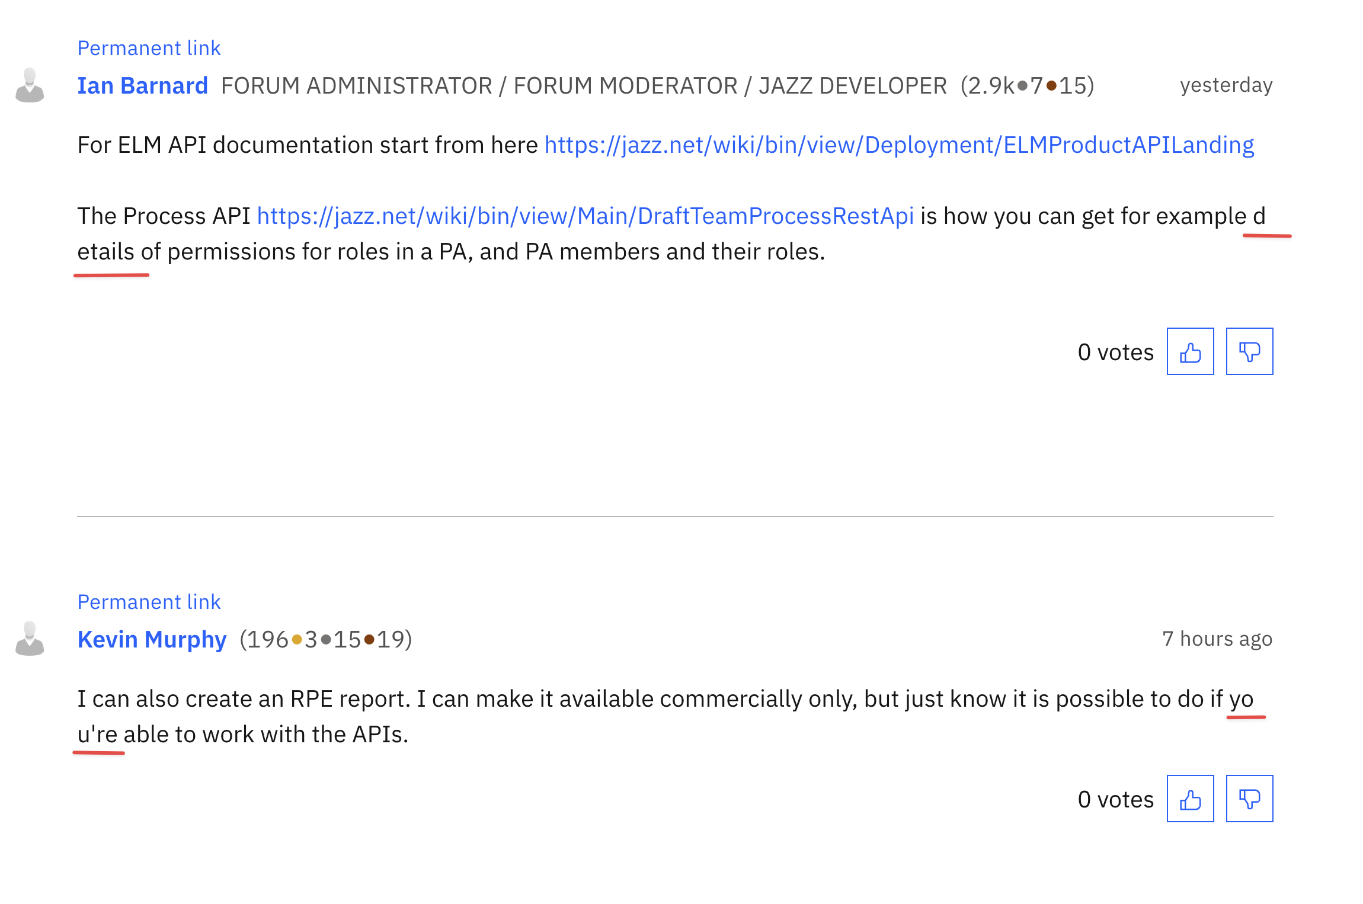Open Permanent link above Ian Barnard's answer
Image resolution: width=1363 pixels, height=904 pixels.
pyautogui.click(x=149, y=48)
